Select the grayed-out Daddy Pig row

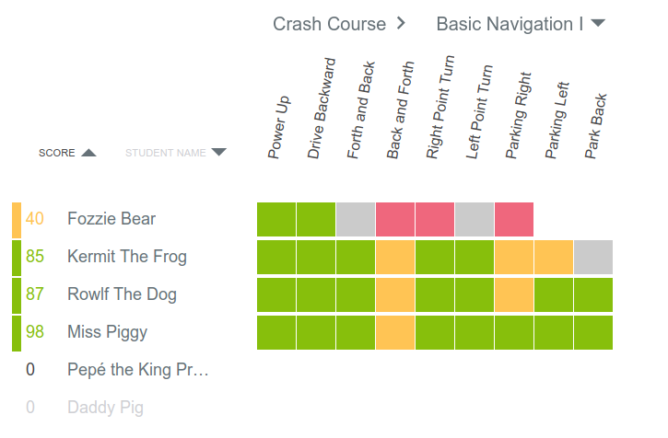[105, 408]
